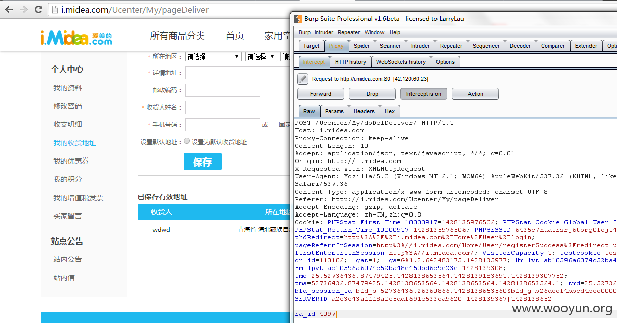Open the second 请选择 city dropdown

point(261,57)
